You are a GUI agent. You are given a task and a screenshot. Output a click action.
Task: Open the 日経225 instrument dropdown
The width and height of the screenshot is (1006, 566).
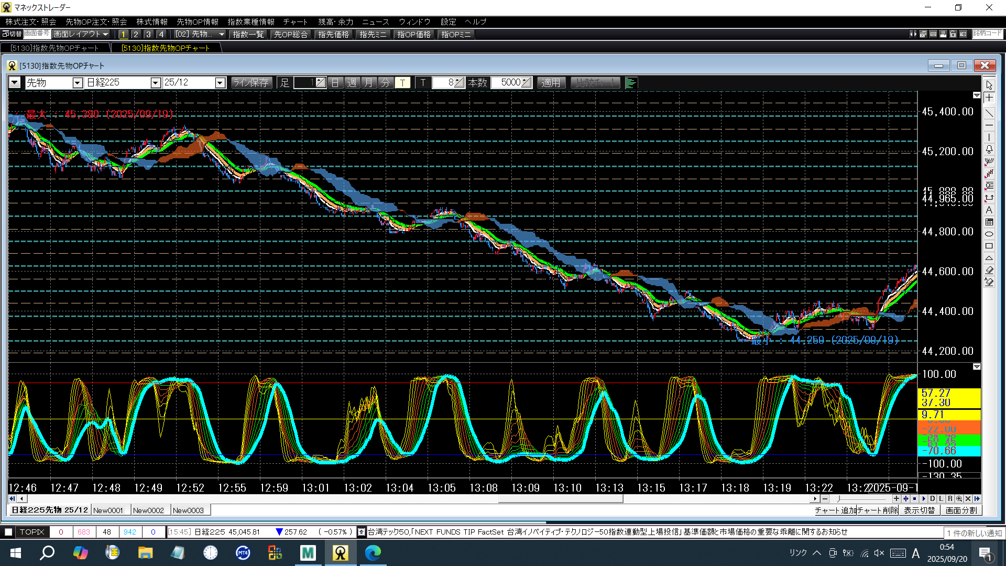(x=155, y=83)
